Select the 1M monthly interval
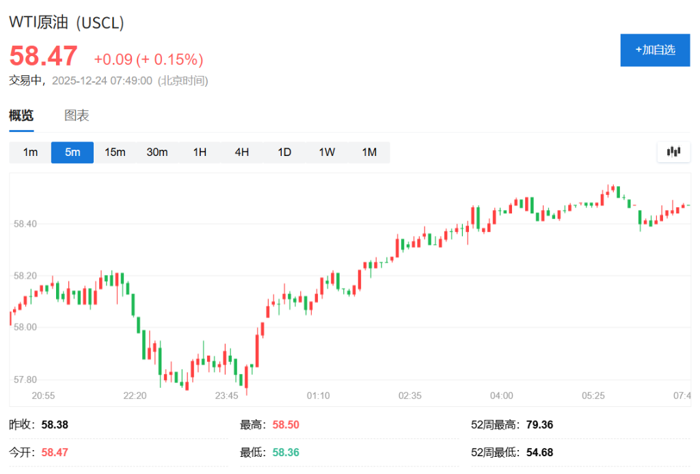 point(369,152)
